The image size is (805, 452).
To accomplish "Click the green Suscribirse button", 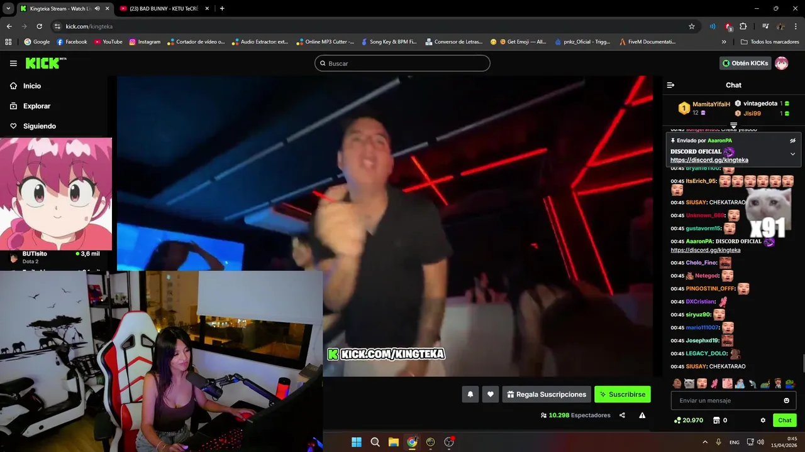I will coord(623,394).
